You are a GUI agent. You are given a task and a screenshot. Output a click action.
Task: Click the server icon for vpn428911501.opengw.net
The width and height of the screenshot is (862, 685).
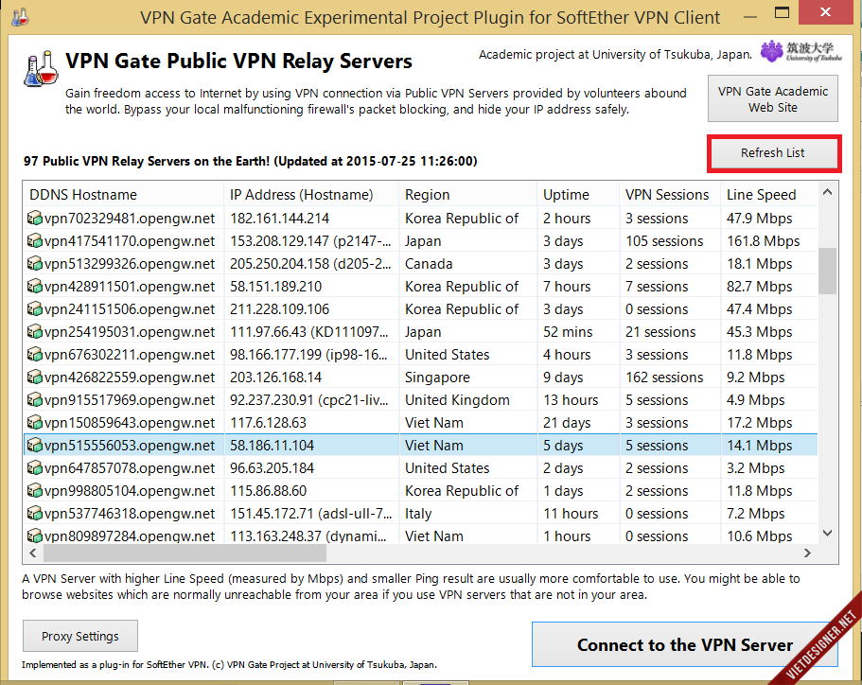pos(35,287)
